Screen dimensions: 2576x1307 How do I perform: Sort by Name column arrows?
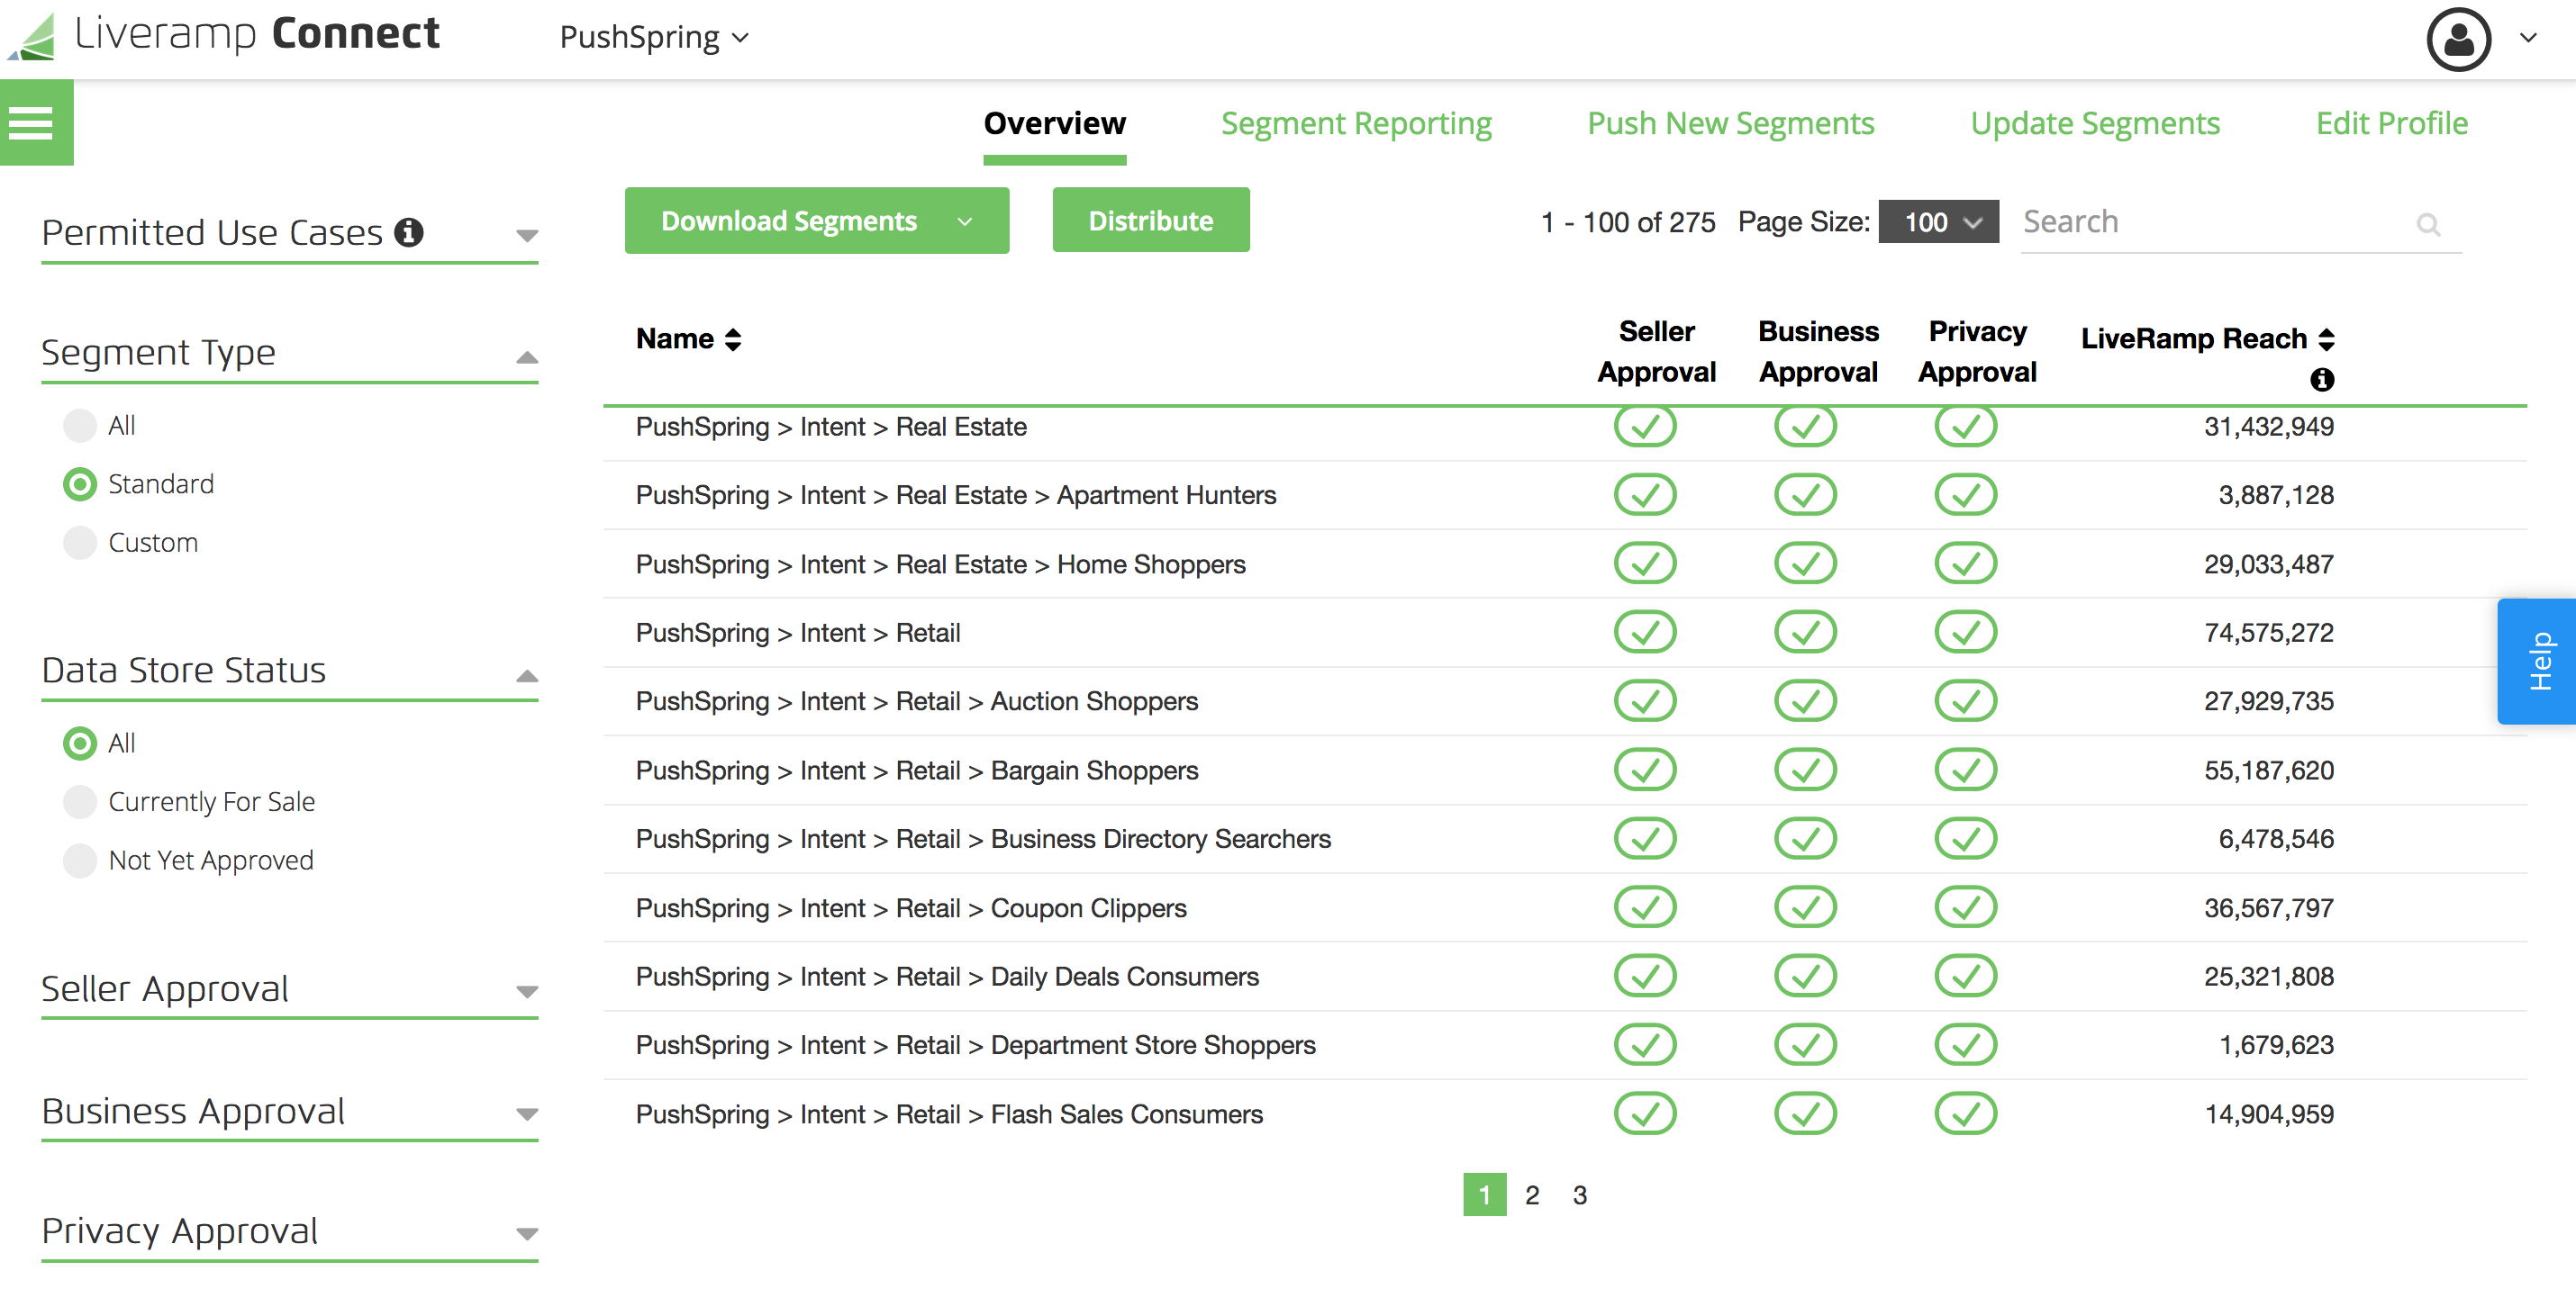(733, 339)
